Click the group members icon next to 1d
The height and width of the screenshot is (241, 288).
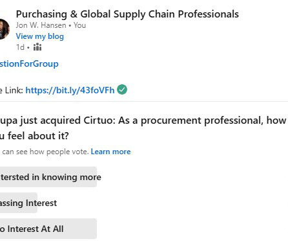(37, 47)
